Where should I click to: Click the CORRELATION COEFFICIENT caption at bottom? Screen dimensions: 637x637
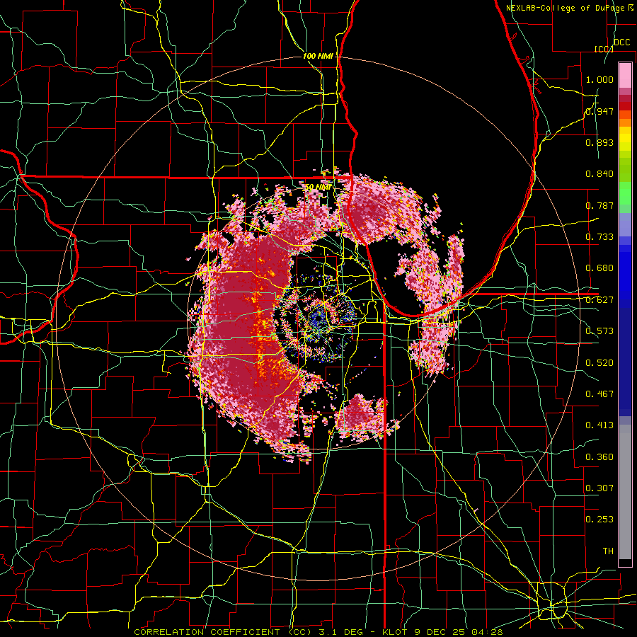[x=318, y=632]
